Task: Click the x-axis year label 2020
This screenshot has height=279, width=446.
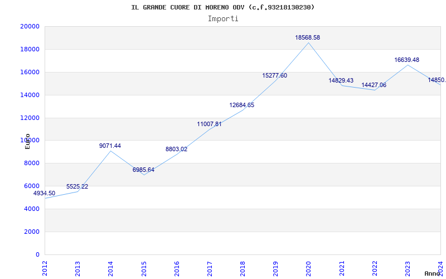Action: point(309,268)
